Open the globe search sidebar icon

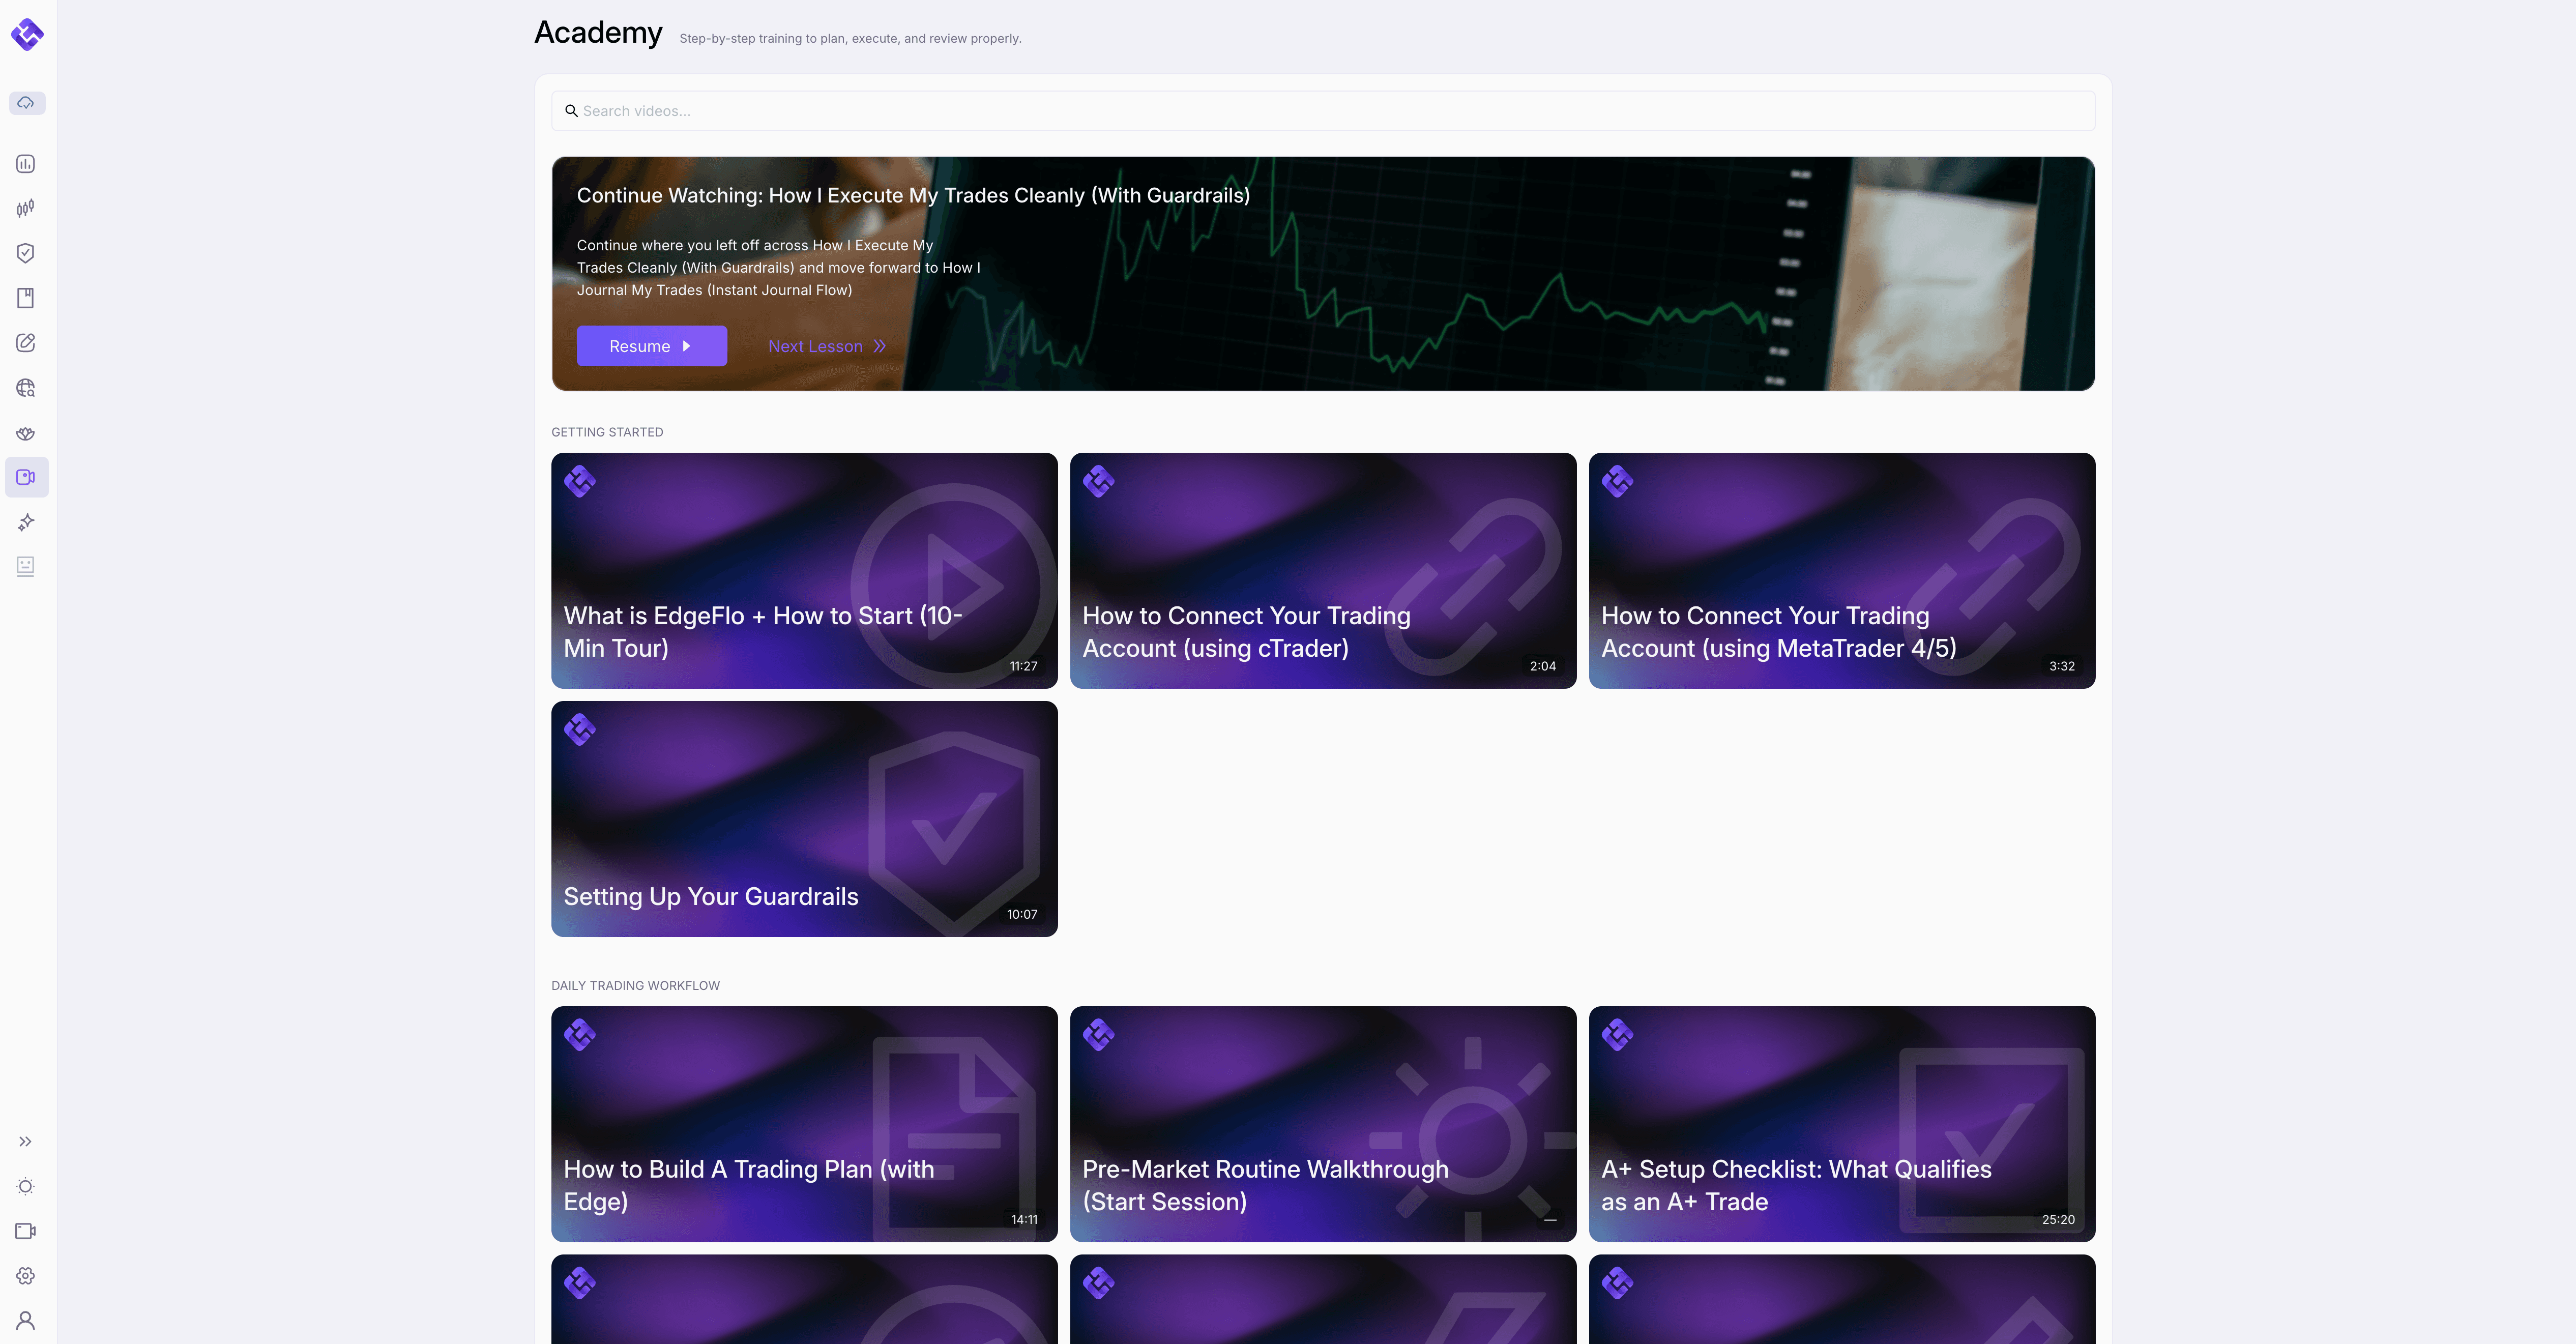(x=26, y=388)
